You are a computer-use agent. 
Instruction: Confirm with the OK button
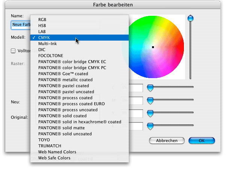[x=202, y=141]
